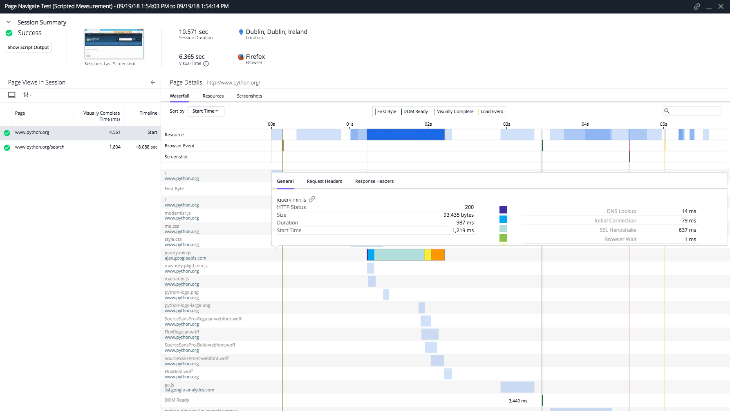This screenshot has height=411, width=730.
Task: Copy the session link icon in title bar
Action: coord(697,7)
